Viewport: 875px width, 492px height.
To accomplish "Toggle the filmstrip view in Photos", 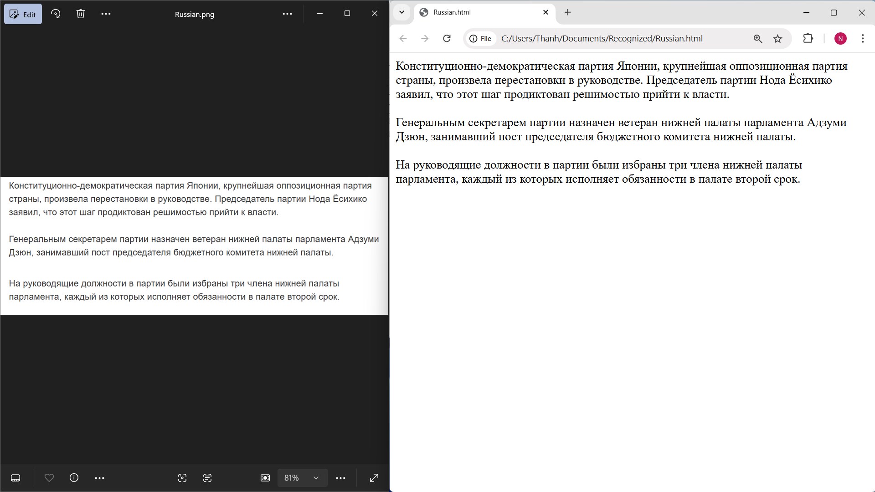I will (15, 478).
